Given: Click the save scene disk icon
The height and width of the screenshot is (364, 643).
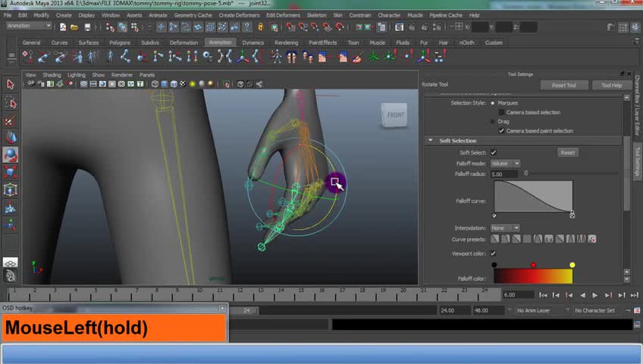Looking at the screenshot, I should tap(87, 27).
